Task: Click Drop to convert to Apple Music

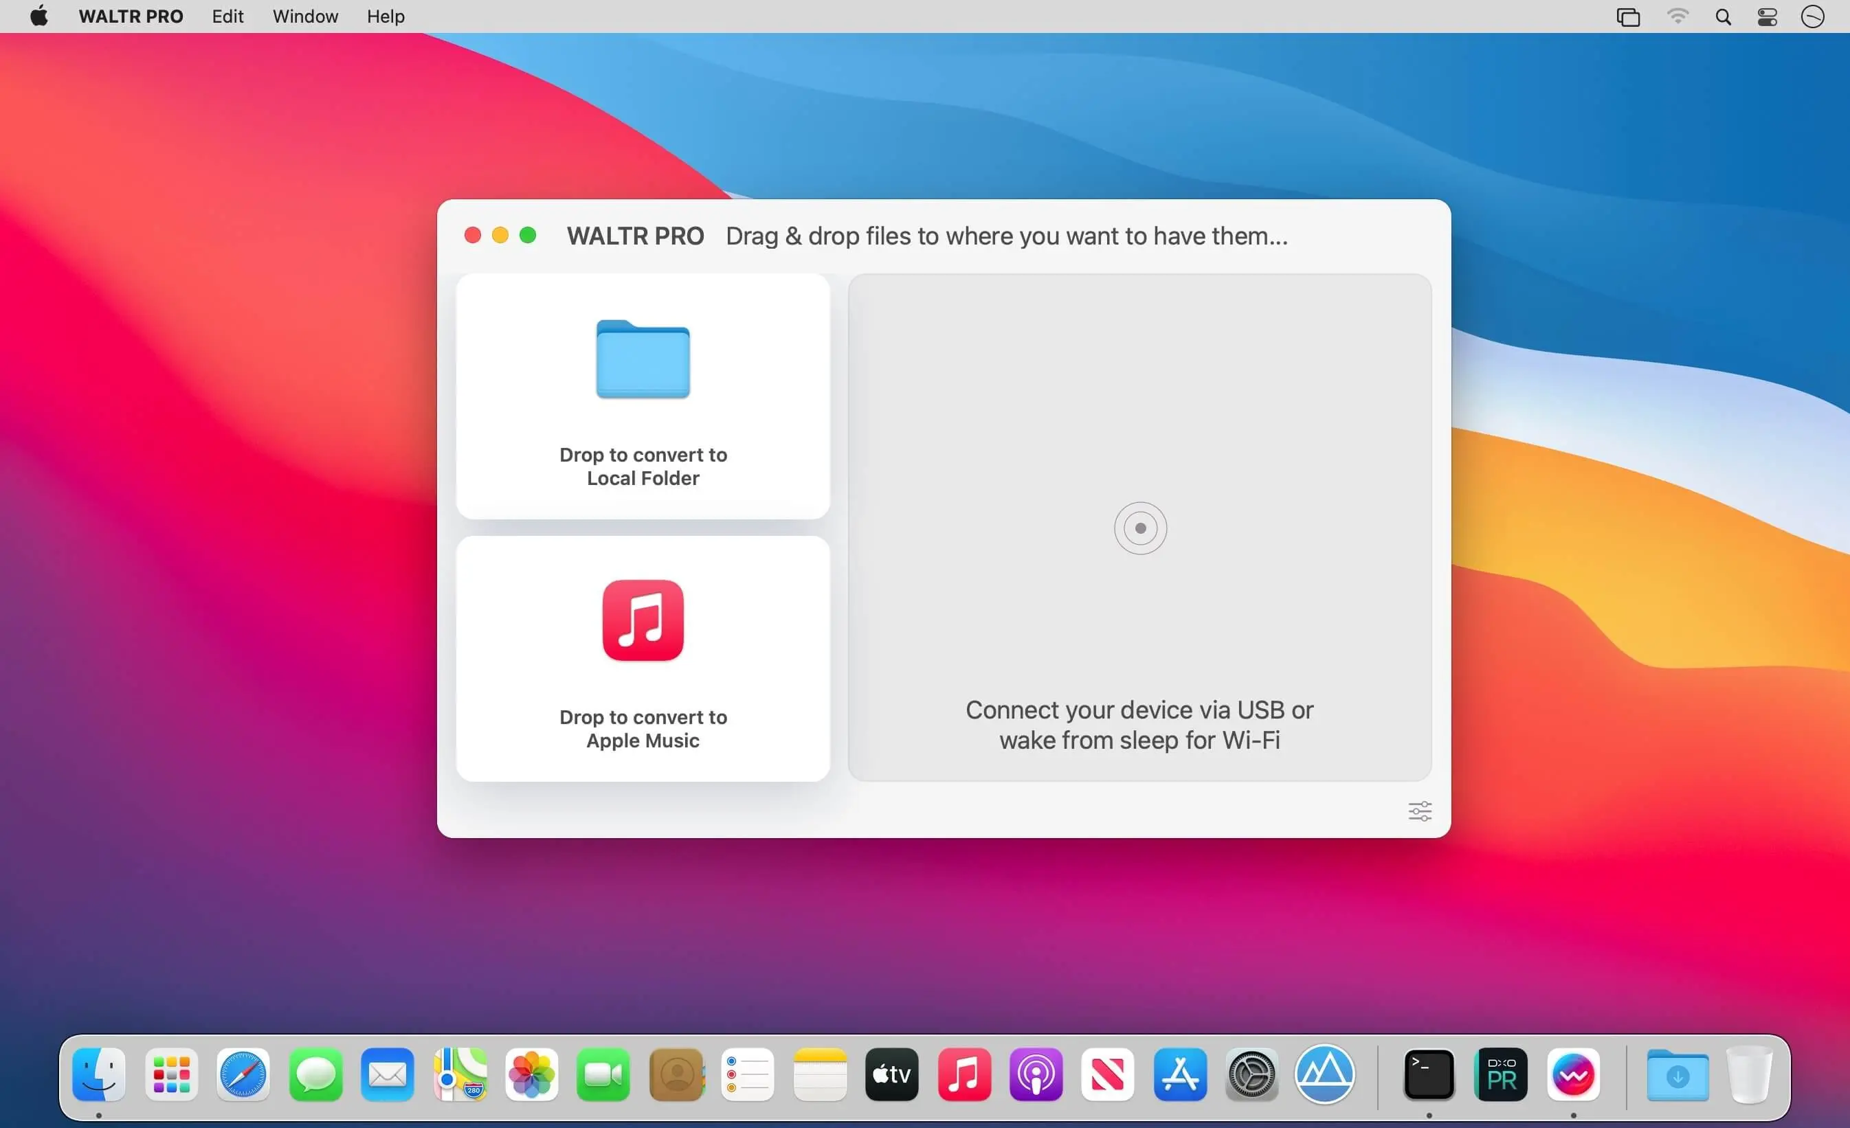Action: click(x=643, y=728)
